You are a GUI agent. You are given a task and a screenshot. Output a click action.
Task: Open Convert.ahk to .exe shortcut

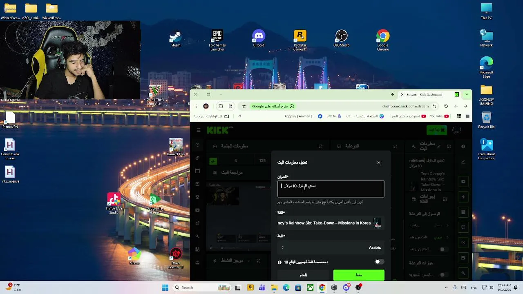(x=10, y=149)
